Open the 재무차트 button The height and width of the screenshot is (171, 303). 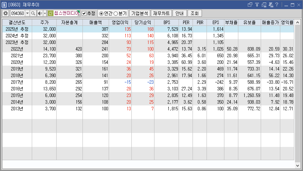click(x=161, y=13)
